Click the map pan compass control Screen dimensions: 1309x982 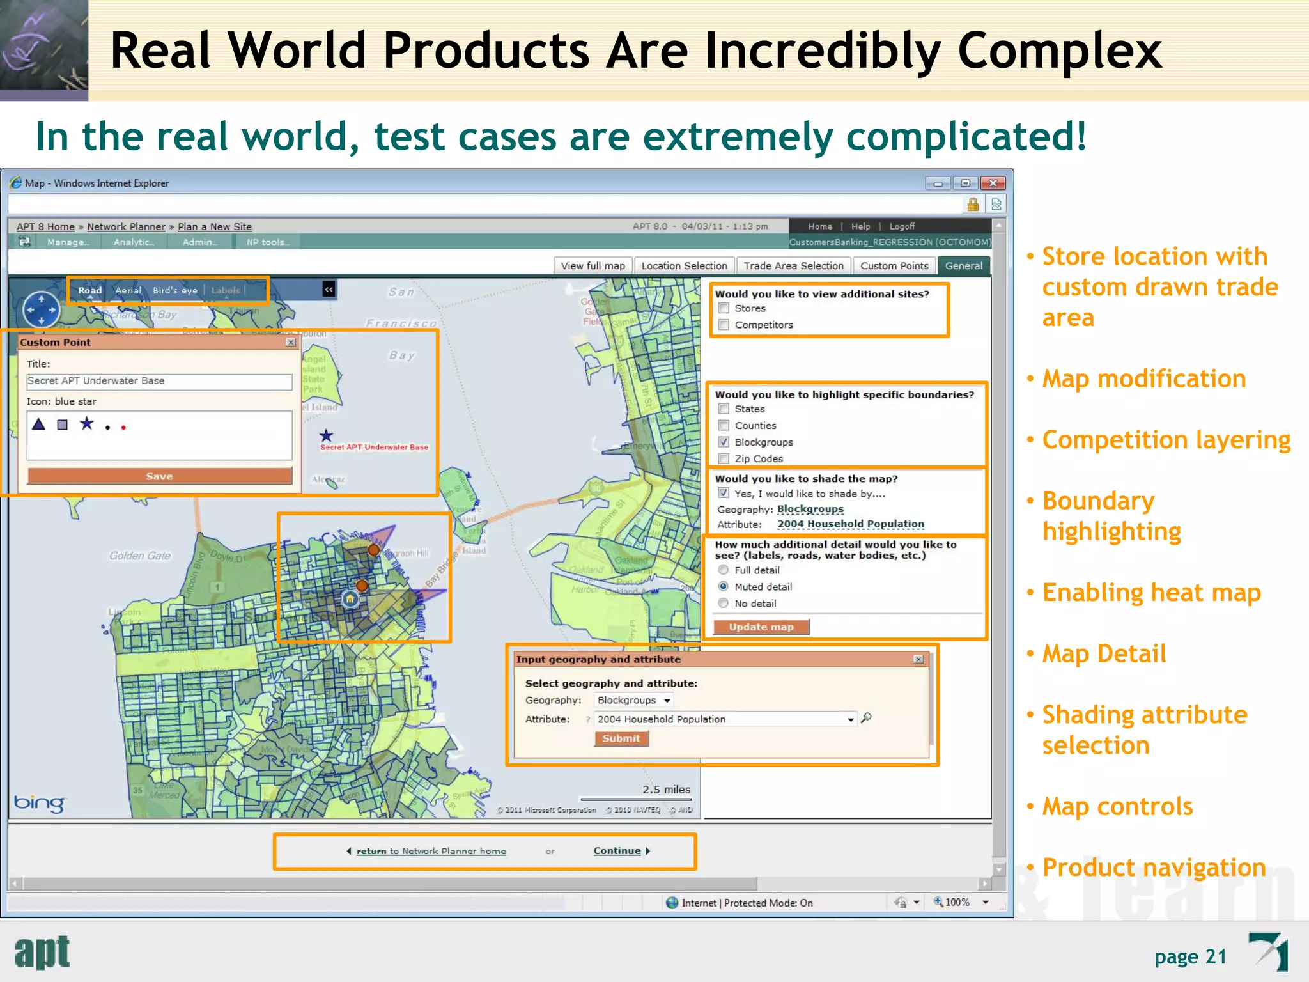(42, 310)
